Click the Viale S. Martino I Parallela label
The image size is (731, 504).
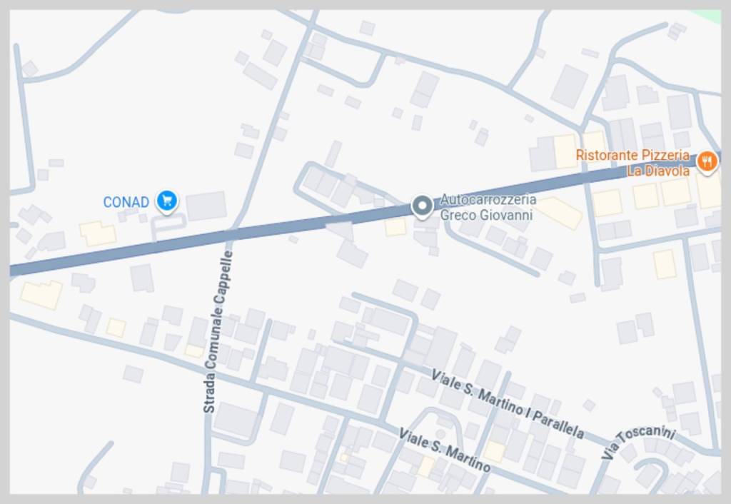[x=508, y=404]
